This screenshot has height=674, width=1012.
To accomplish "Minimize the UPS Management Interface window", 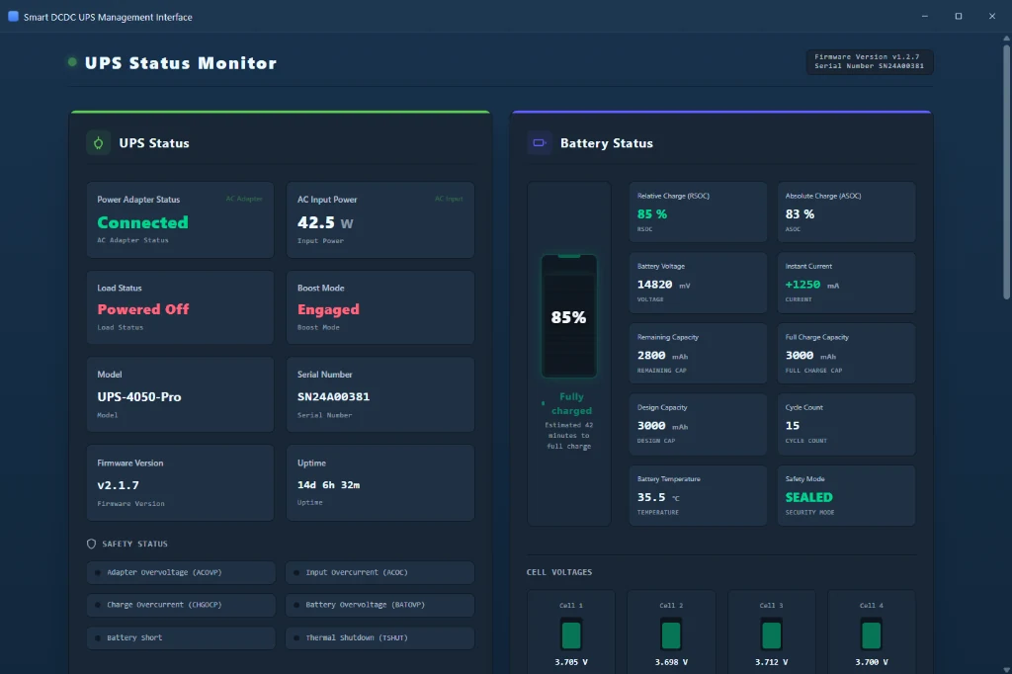I will point(925,16).
